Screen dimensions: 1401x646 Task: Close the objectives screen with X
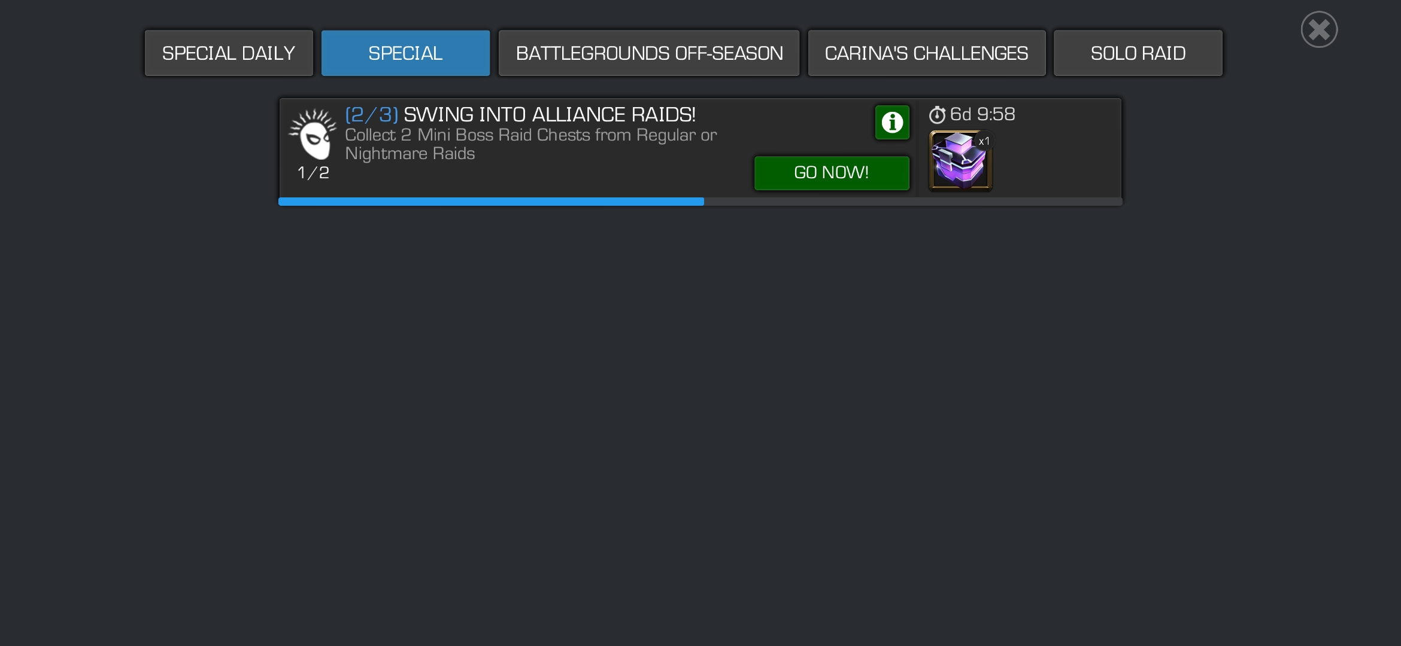1319,29
